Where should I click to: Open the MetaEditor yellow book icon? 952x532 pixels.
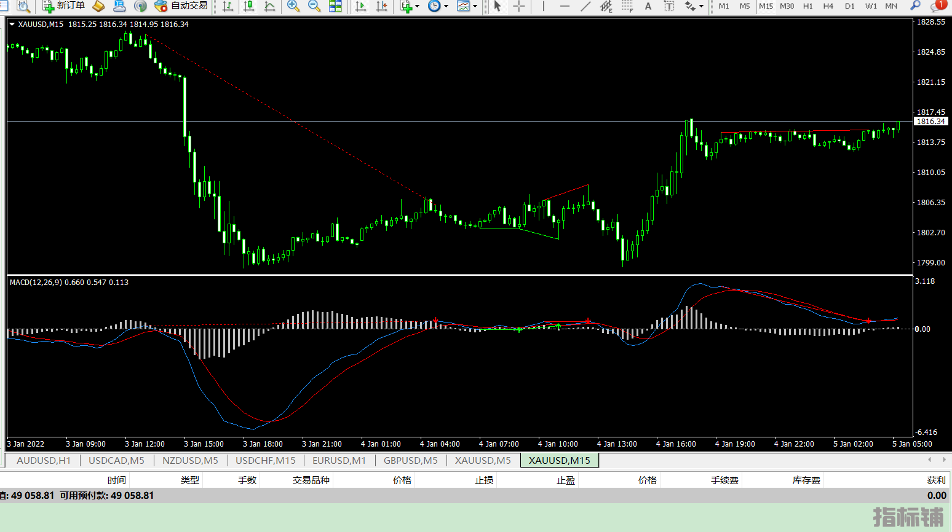pos(98,6)
